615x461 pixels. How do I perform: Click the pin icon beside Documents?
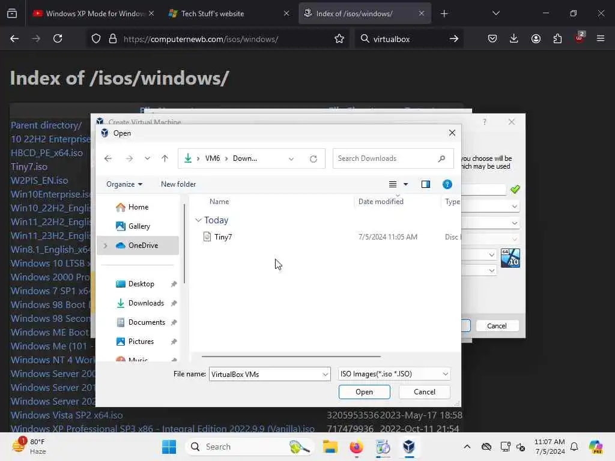point(174,322)
